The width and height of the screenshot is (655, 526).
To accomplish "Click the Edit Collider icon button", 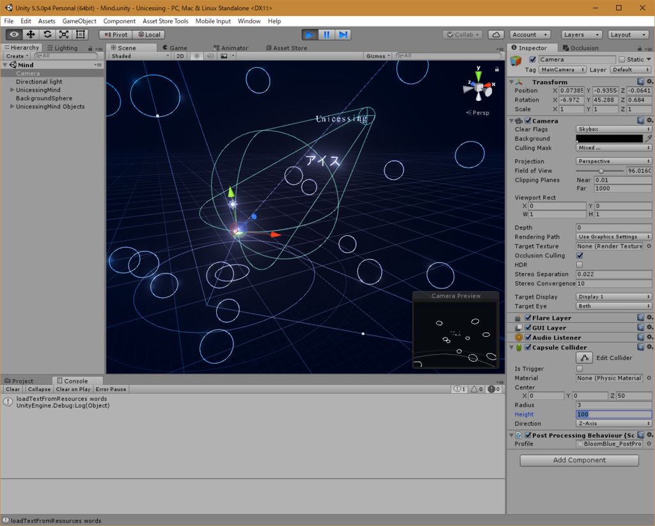I will point(585,358).
